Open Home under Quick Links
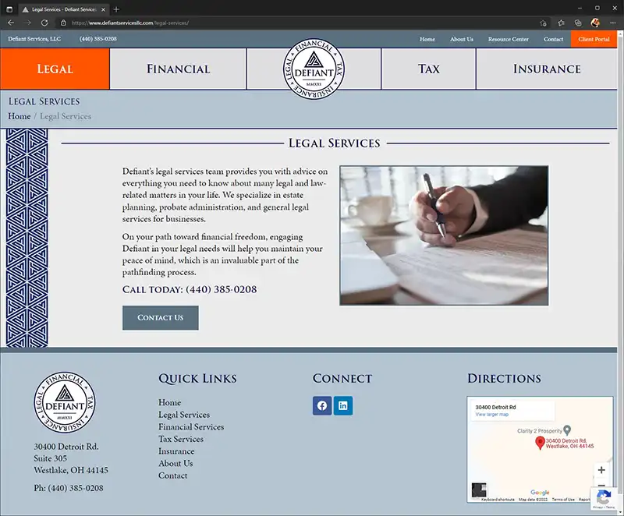 point(169,402)
